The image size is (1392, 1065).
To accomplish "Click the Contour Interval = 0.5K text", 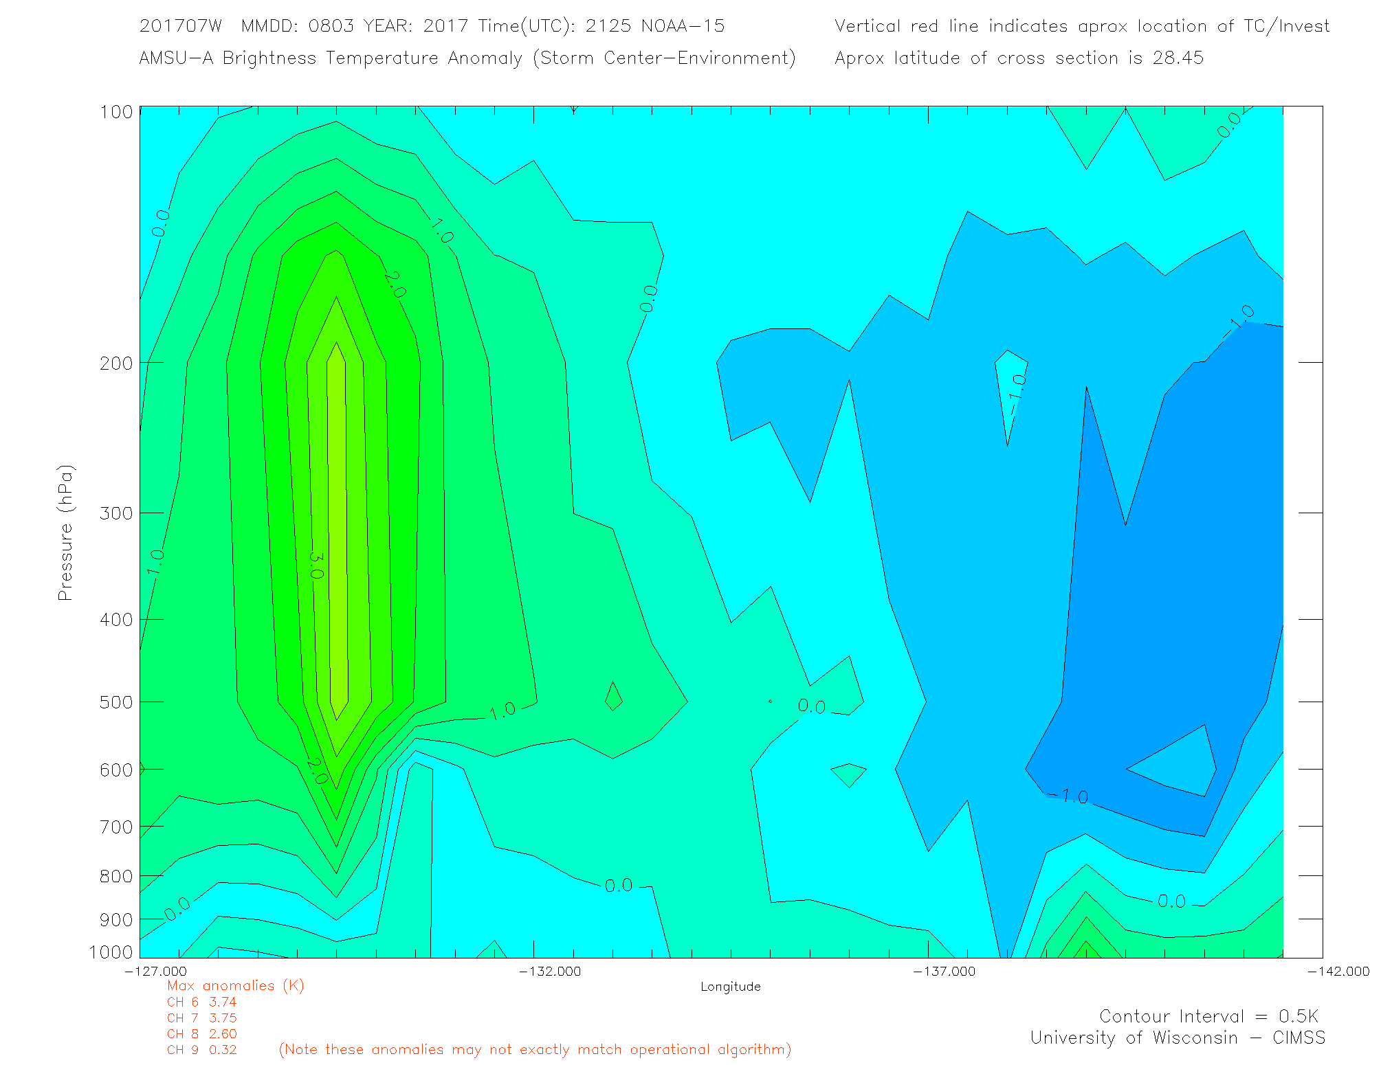I will 1208,1016.
